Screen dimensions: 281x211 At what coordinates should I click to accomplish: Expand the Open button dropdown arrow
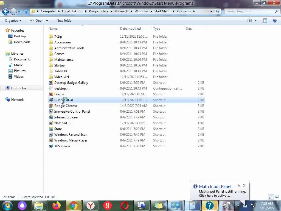click(x=47, y=21)
